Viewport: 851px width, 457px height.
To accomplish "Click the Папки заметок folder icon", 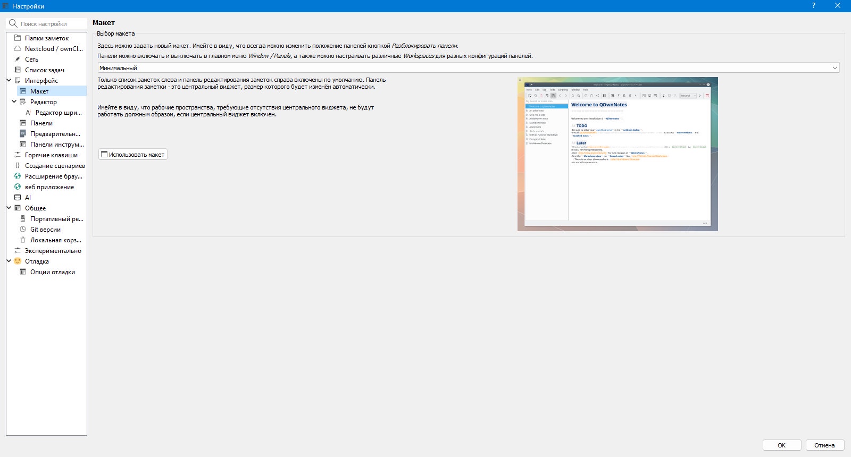I will (x=18, y=38).
